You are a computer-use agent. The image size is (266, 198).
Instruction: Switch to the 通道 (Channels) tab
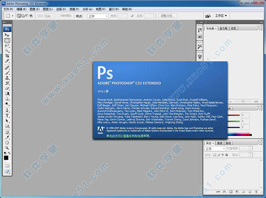coord(219,143)
